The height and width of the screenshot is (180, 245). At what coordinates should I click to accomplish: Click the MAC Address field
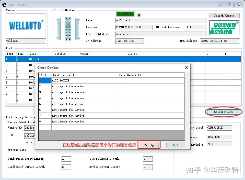[x=220, y=41]
